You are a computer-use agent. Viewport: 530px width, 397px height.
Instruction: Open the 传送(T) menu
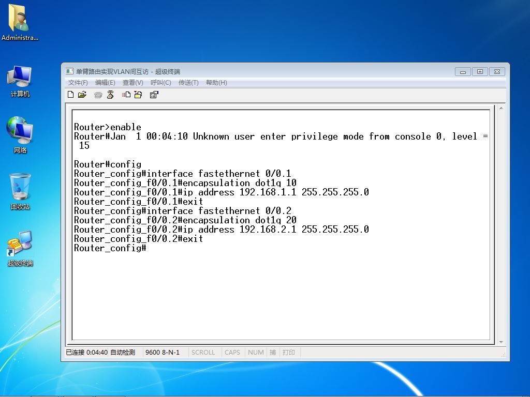coord(188,83)
